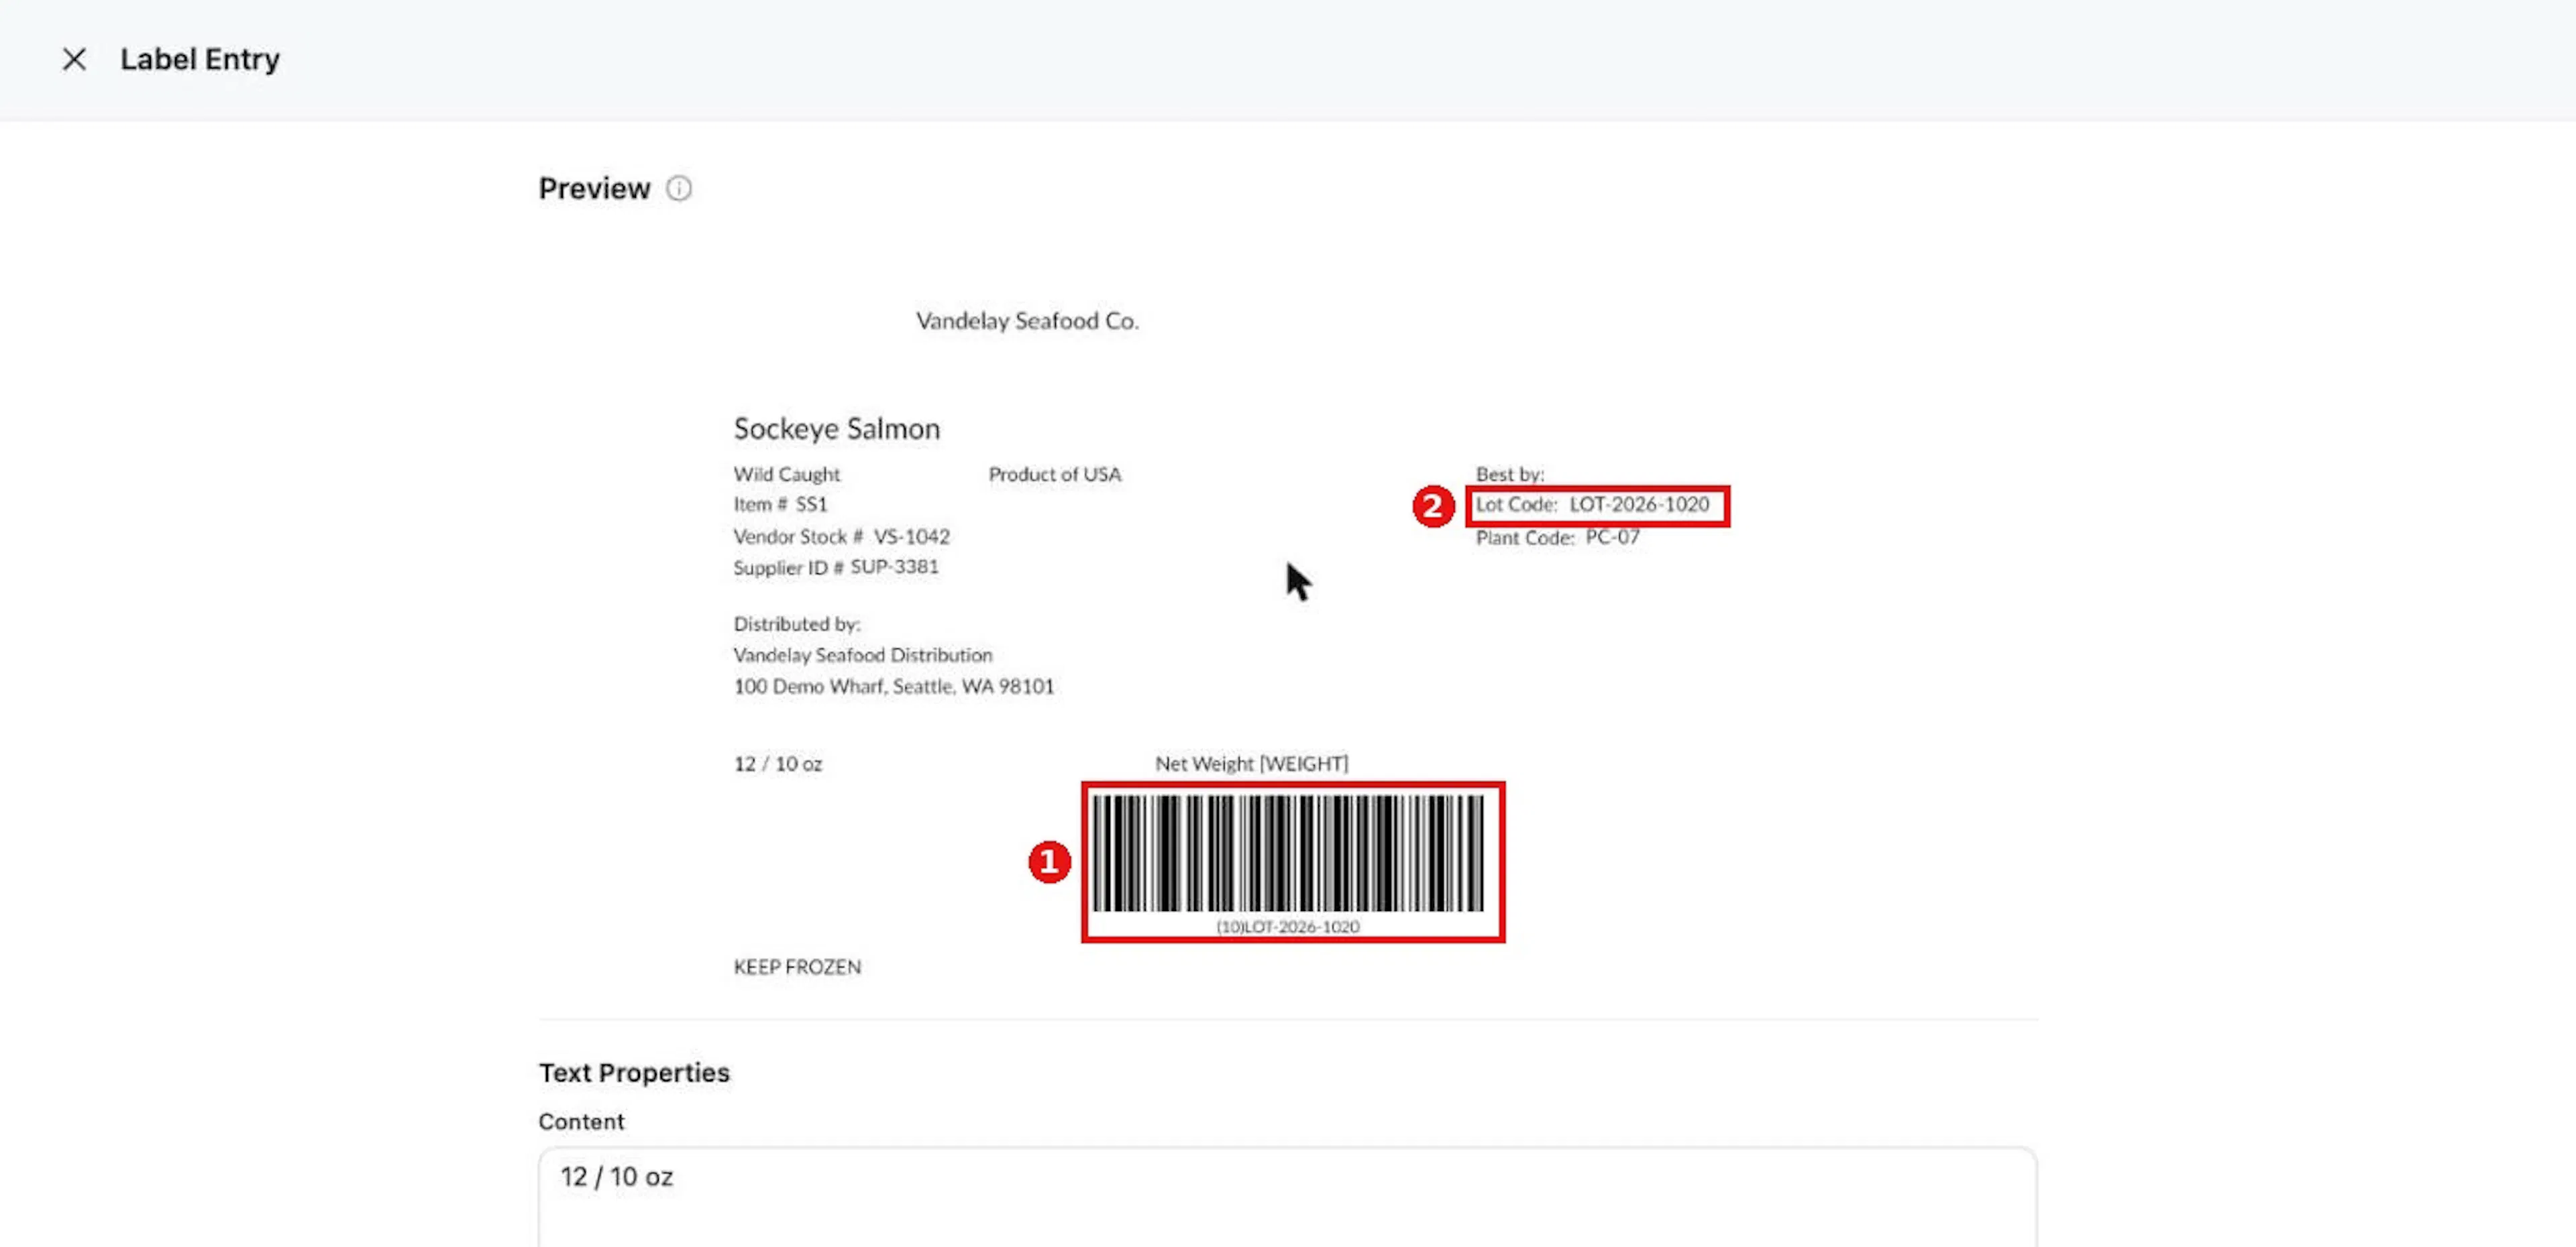Select the 'KEEP FROZEN' text
This screenshot has height=1247, width=2576.
[x=797, y=967]
